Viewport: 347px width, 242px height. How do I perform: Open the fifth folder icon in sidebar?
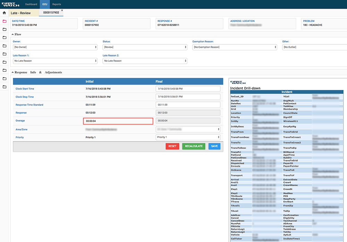point(5,54)
